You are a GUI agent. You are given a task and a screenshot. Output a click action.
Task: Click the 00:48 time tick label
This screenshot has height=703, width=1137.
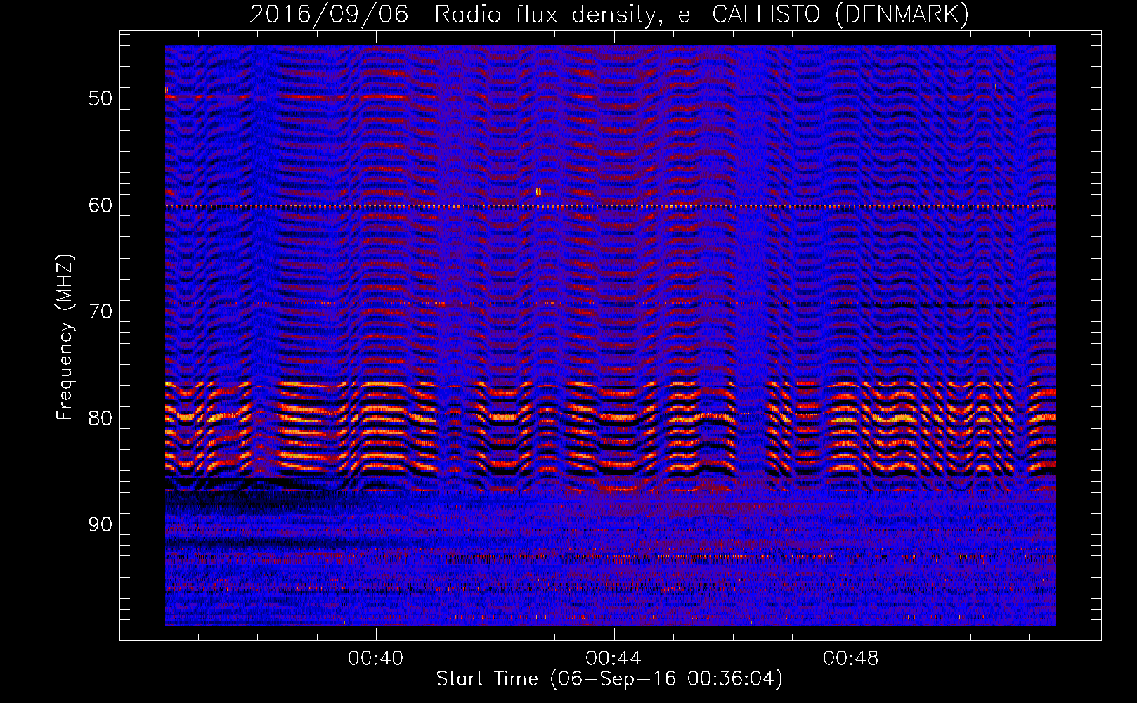[x=851, y=659]
